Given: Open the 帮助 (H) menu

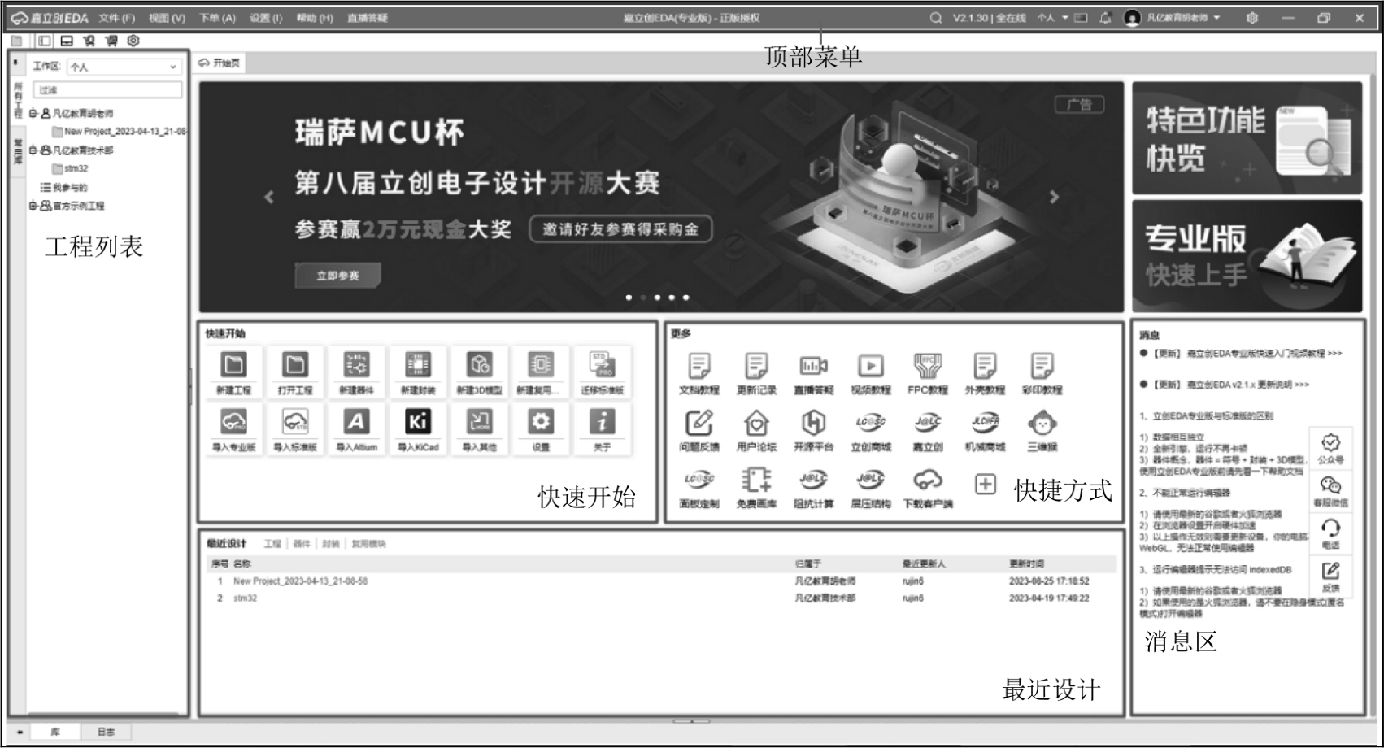Looking at the screenshot, I should point(315,18).
